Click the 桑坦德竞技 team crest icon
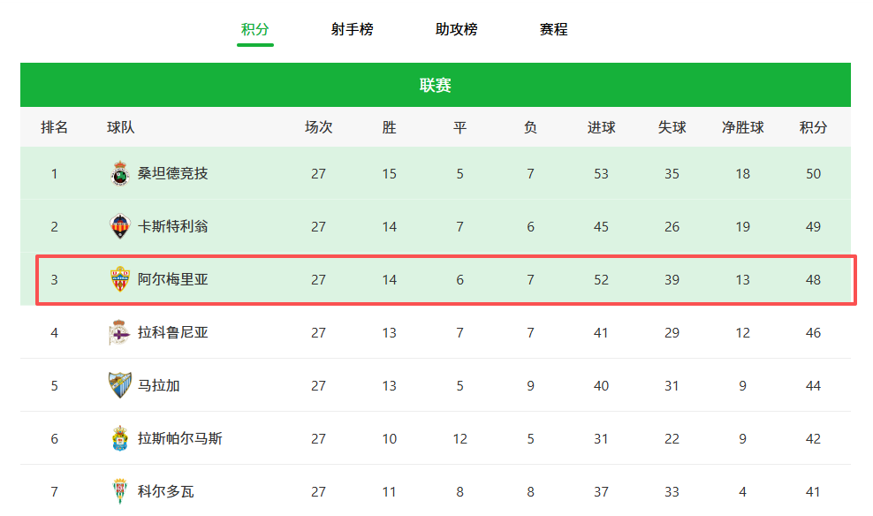873x516 pixels. tap(119, 174)
